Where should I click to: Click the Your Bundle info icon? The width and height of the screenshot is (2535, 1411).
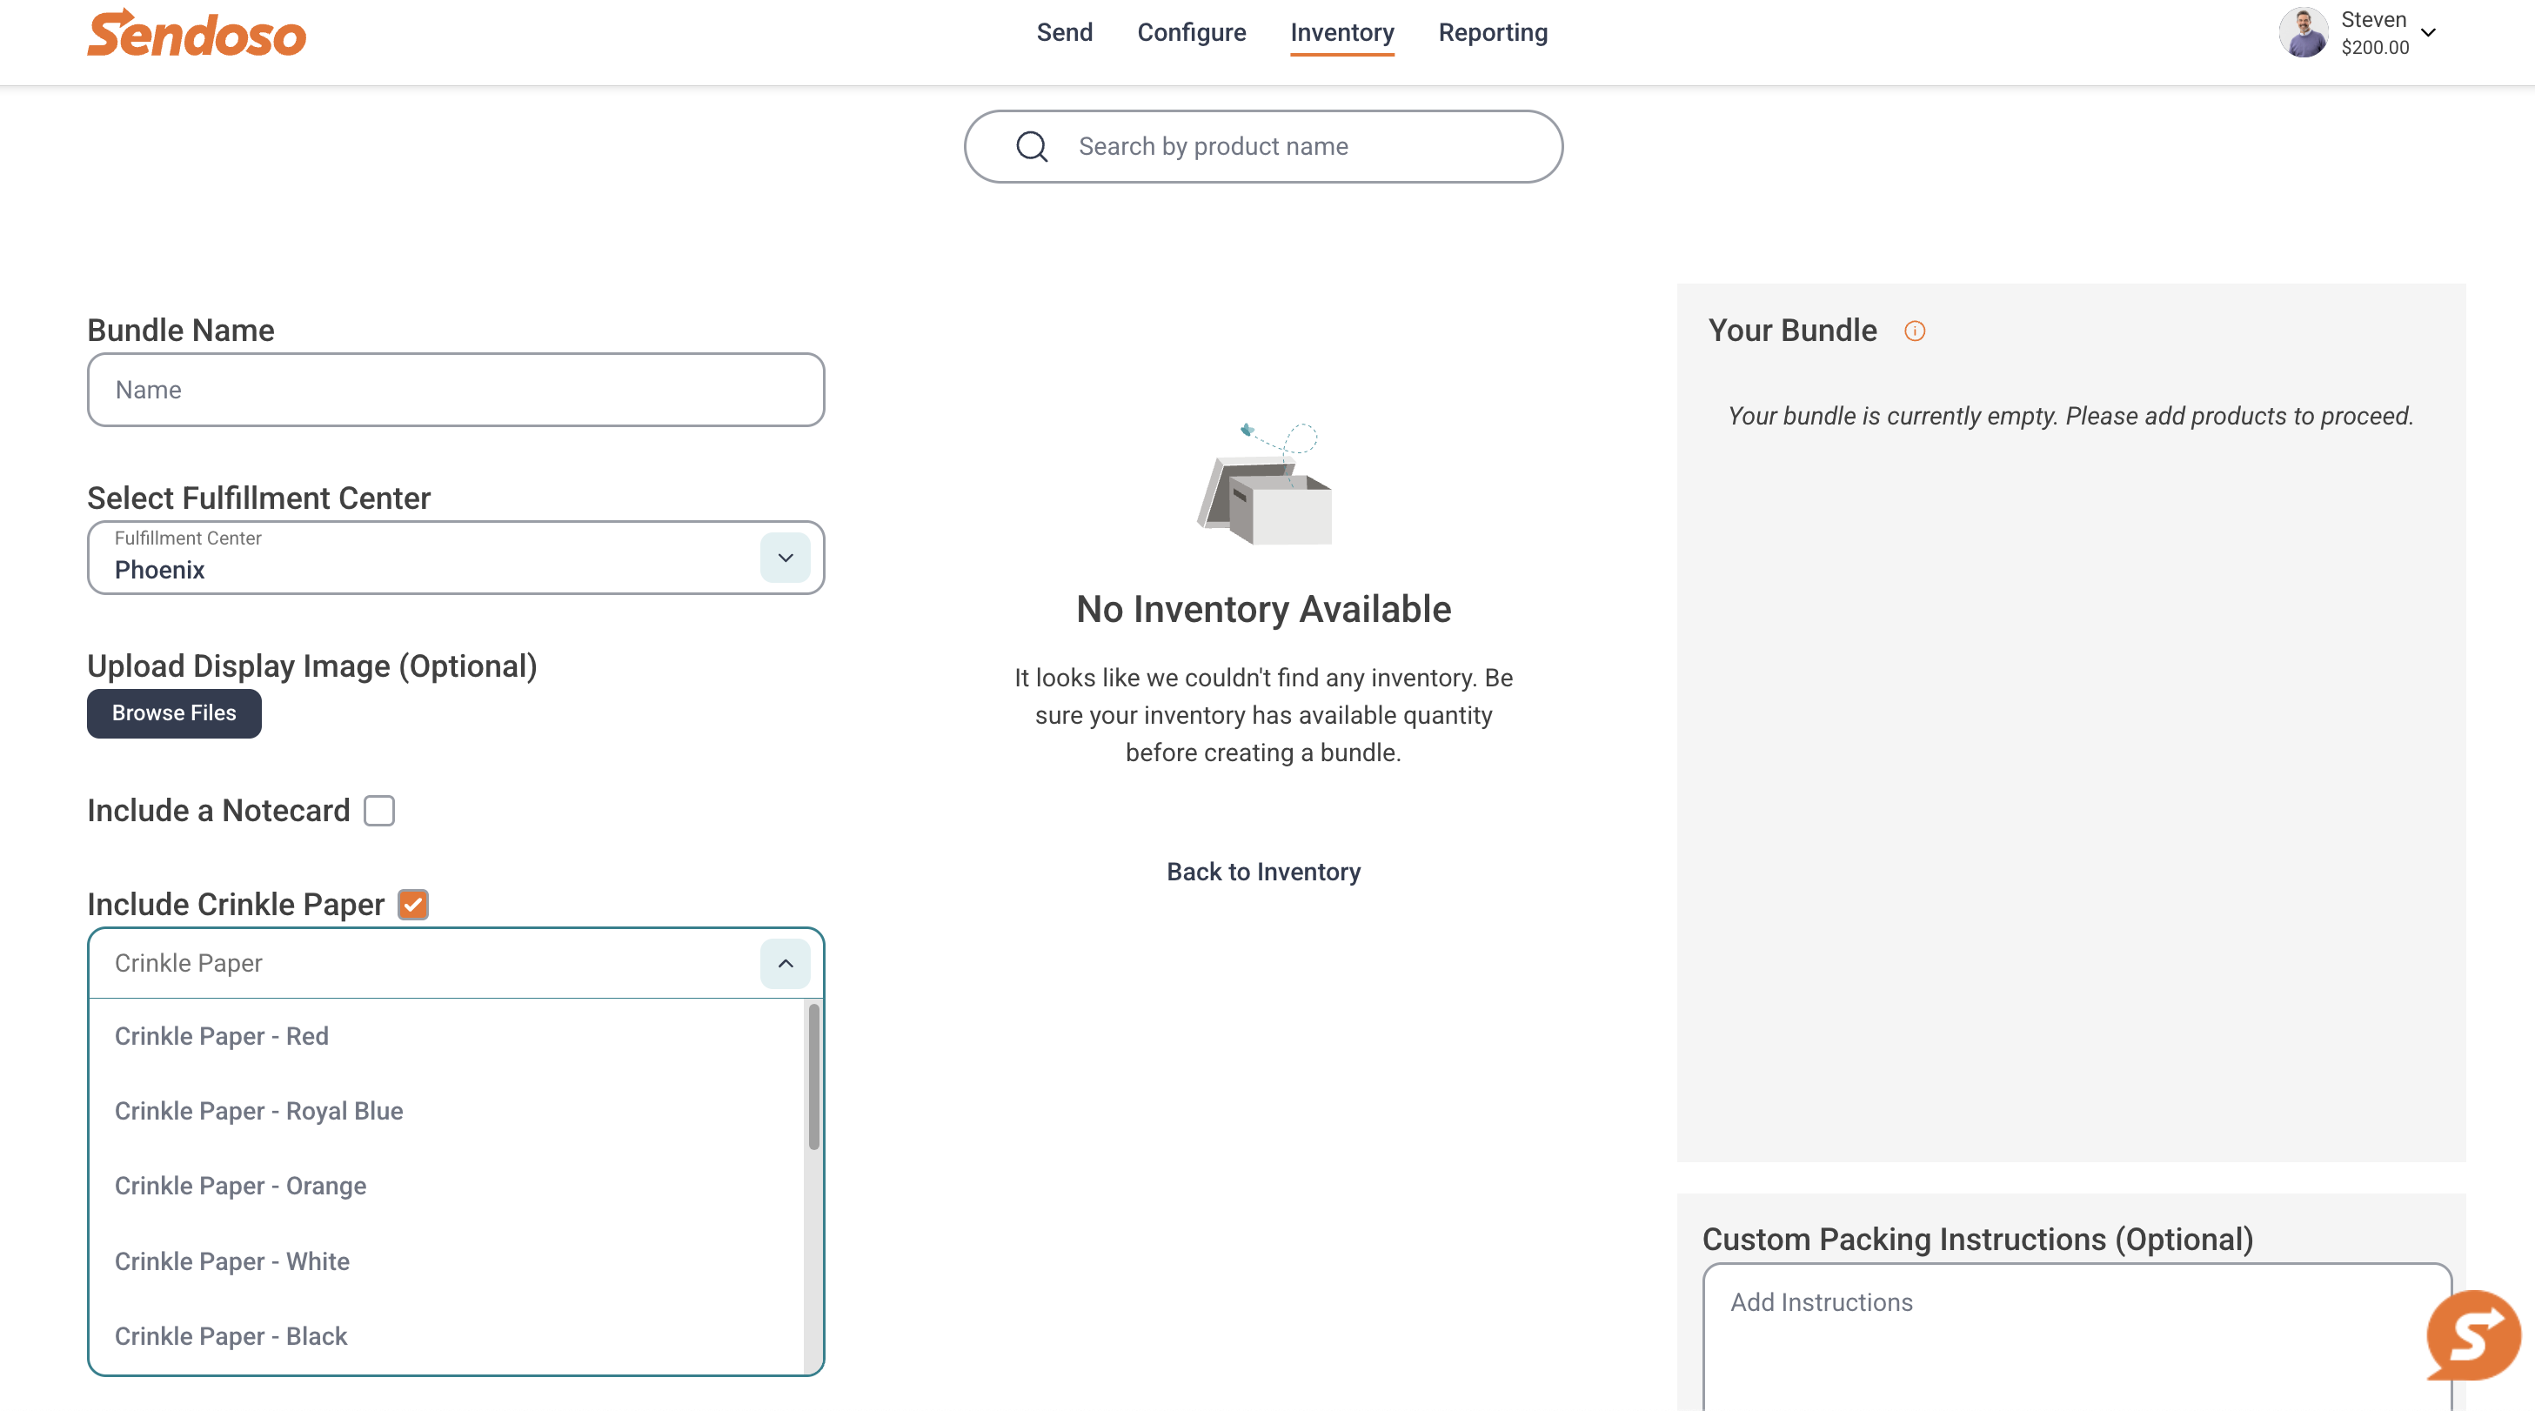[x=1914, y=331]
